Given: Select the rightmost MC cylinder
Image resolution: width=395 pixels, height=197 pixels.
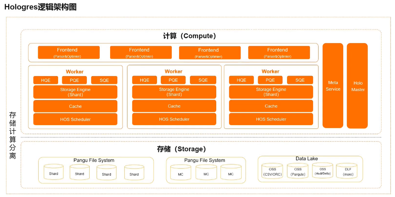Looking at the screenshot, I should [x=231, y=172].
